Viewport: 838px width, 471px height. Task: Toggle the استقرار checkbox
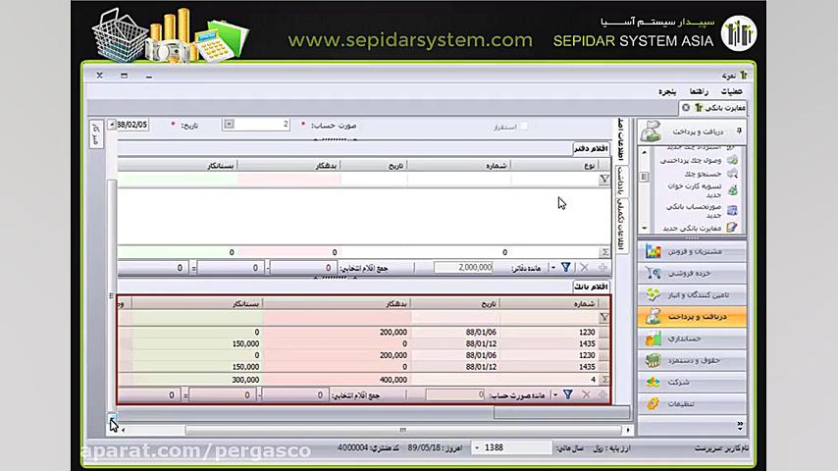point(524,127)
